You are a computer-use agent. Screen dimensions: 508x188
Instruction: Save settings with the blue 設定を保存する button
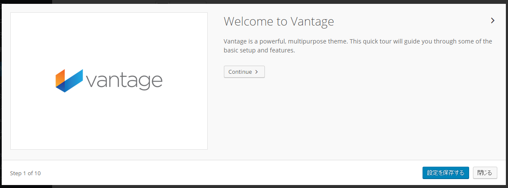[446, 173]
